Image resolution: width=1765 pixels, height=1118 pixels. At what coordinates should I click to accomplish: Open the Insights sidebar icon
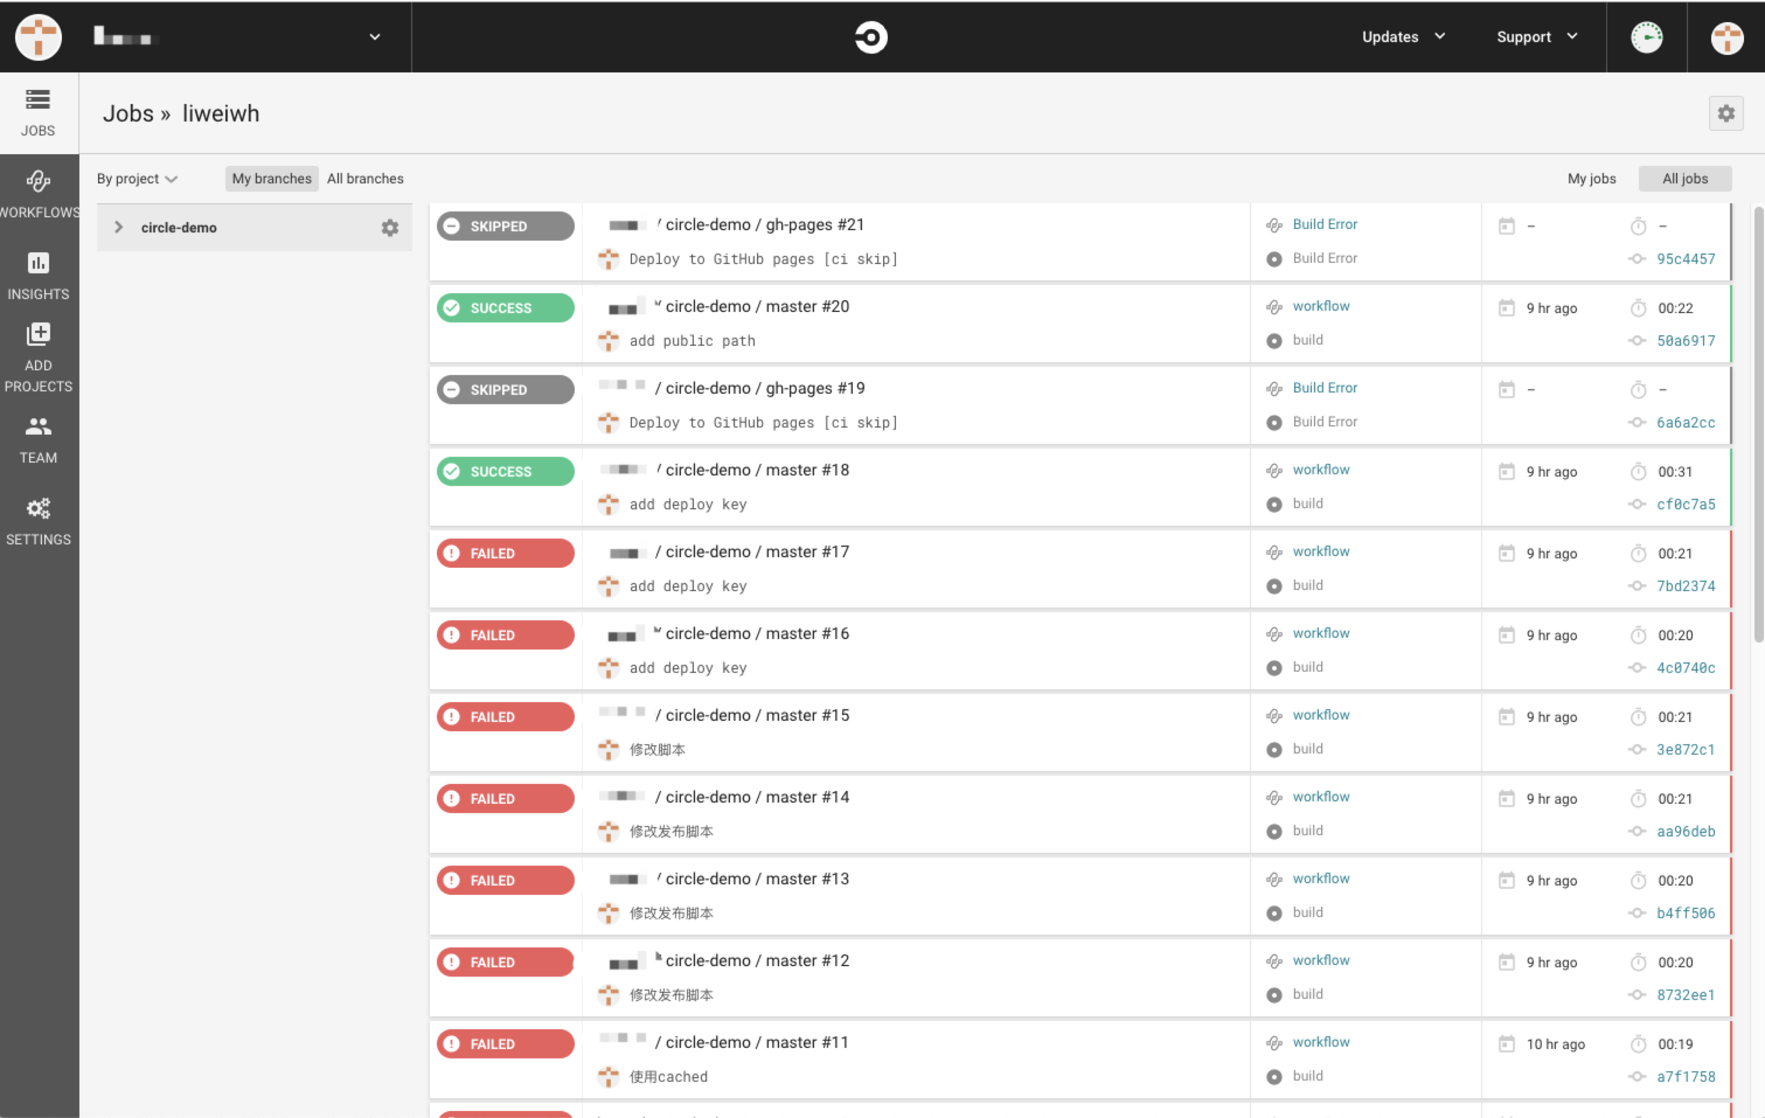[x=38, y=263]
